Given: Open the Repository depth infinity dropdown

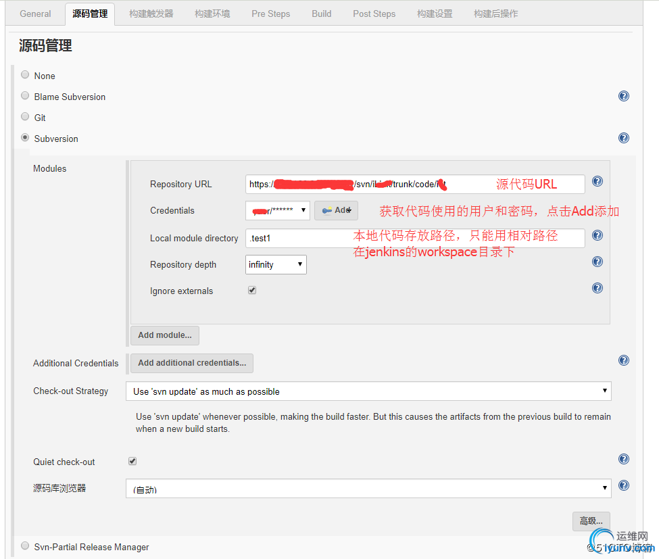Looking at the screenshot, I should pos(276,264).
